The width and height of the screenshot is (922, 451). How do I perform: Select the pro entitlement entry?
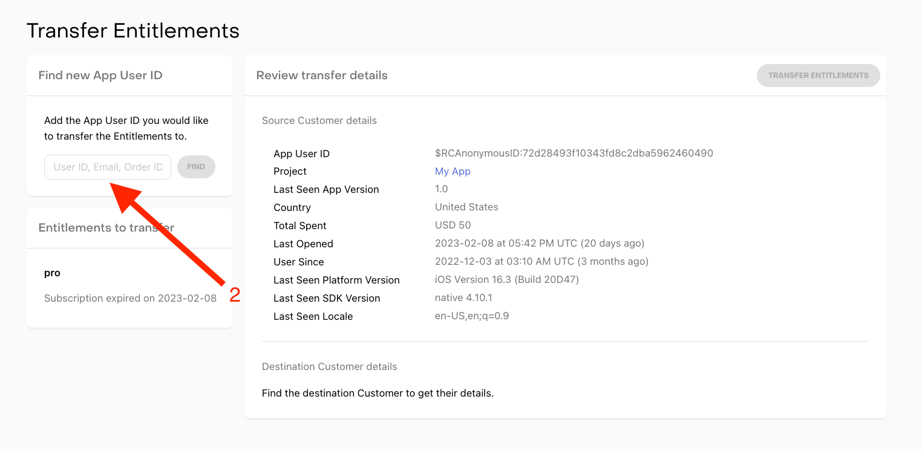pyautogui.click(x=53, y=273)
